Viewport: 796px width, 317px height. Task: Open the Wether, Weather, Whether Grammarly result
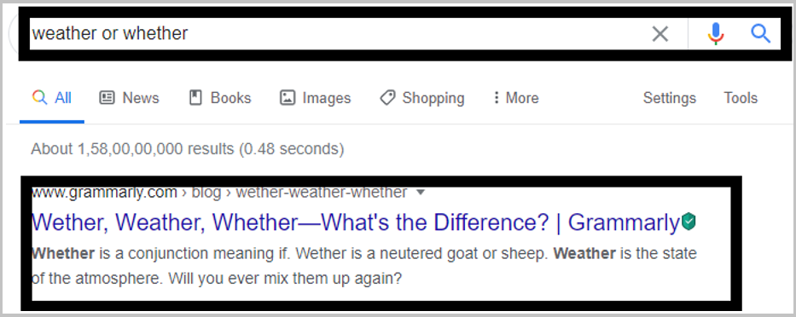click(356, 222)
